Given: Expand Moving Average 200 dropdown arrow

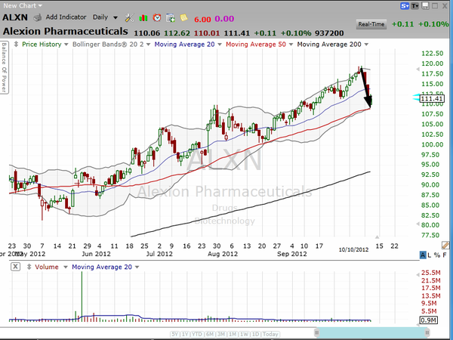Looking at the screenshot, I should (x=366, y=45).
